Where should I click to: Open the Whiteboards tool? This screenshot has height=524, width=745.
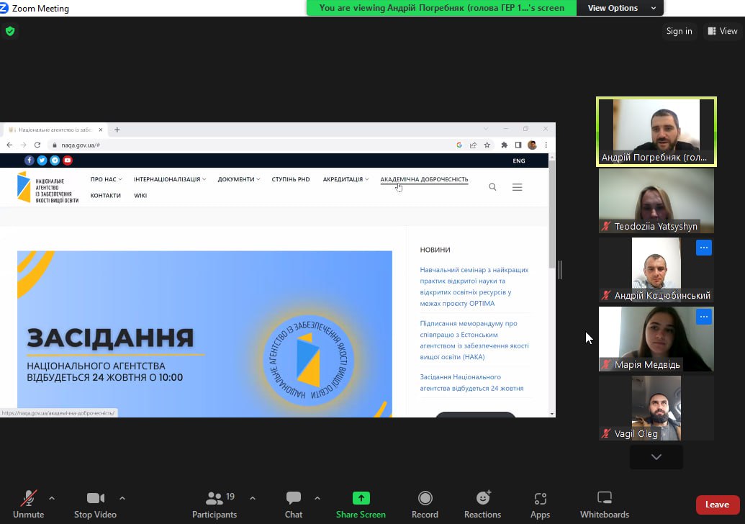tap(604, 498)
